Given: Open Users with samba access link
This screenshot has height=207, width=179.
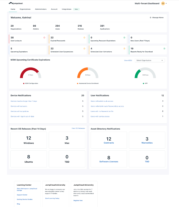Looking at the screenshot, I should pos(100,117).
